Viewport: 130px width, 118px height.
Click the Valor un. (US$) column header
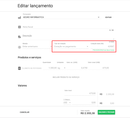click(72, 63)
